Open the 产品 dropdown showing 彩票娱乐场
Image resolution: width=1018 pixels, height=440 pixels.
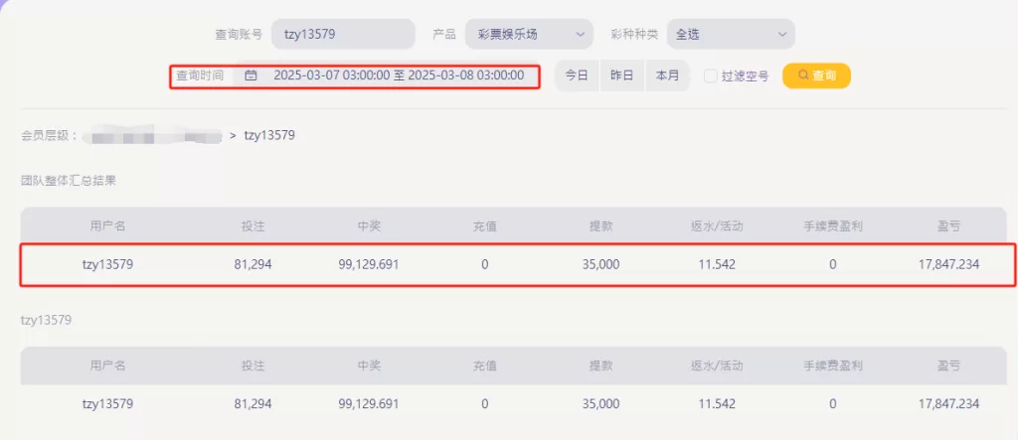click(x=529, y=34)
